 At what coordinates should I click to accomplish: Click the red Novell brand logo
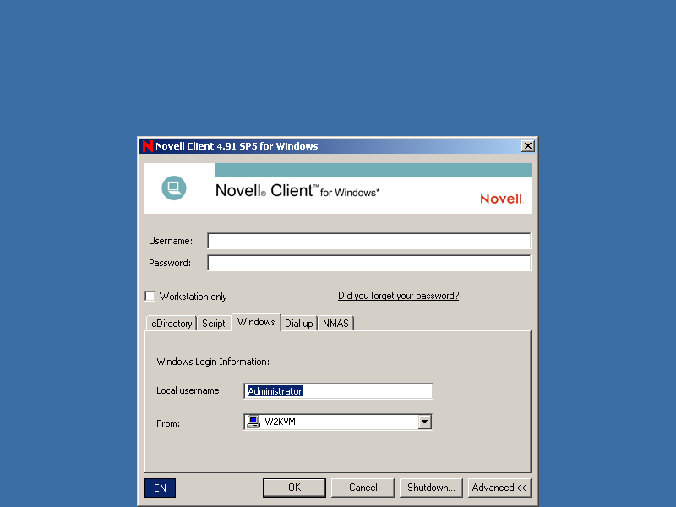click(501, 199)
